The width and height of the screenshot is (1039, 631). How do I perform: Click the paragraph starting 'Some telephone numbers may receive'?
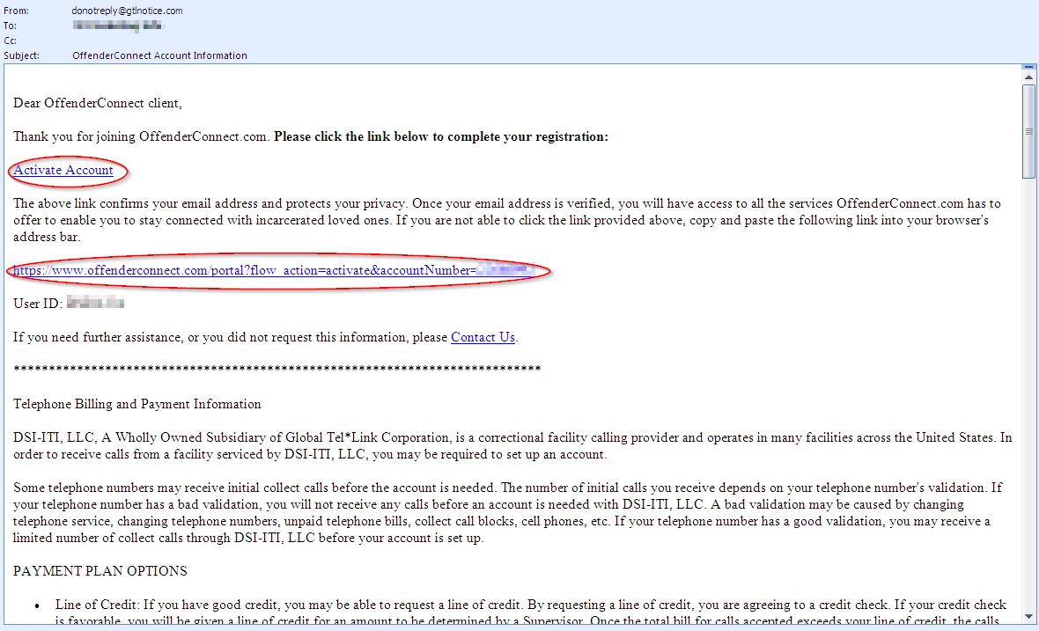[507, 512]
